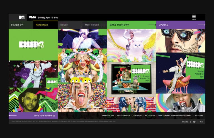Click arrow next to Make Your Own

click(152, 25)
